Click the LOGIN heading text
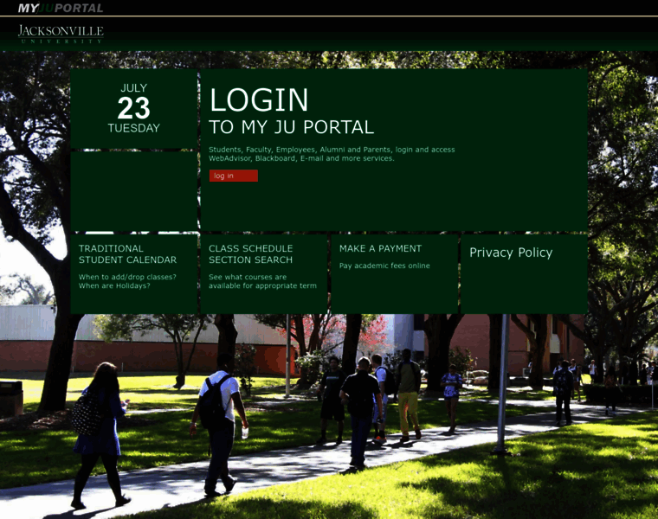The width and height of the screenshot is (658, 519). [x=259, y=99]
